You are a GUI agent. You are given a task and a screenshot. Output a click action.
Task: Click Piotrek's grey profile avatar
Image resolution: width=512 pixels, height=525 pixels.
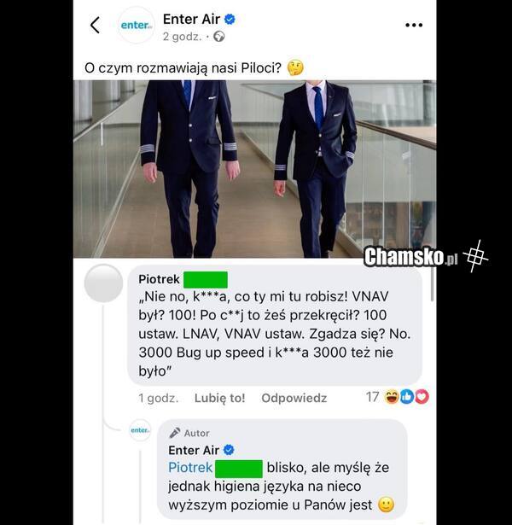103,283
